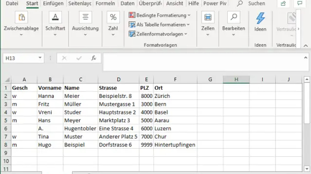Screen dimensions: 311x174
Task: Select the cell containing Vreni
Action: [50, 112]
